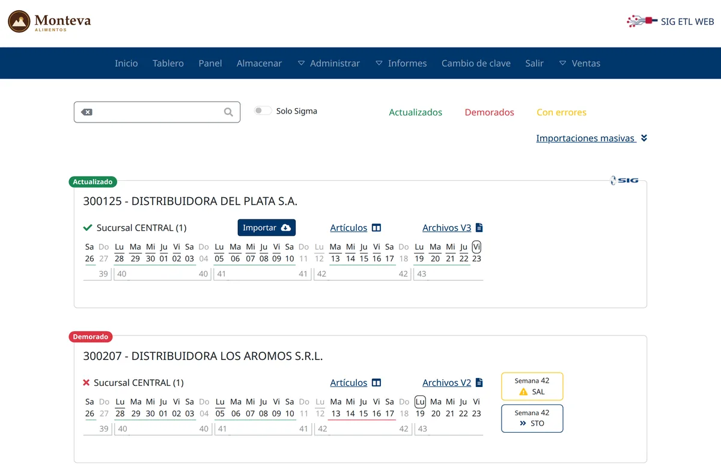721x476 pixels.
Task: Click the magnifying glass search icon
Action: click(228, 112)
